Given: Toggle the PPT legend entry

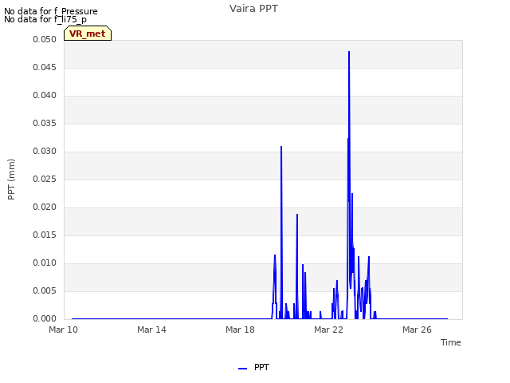Looking at the screenshot, I should (253, 367).
